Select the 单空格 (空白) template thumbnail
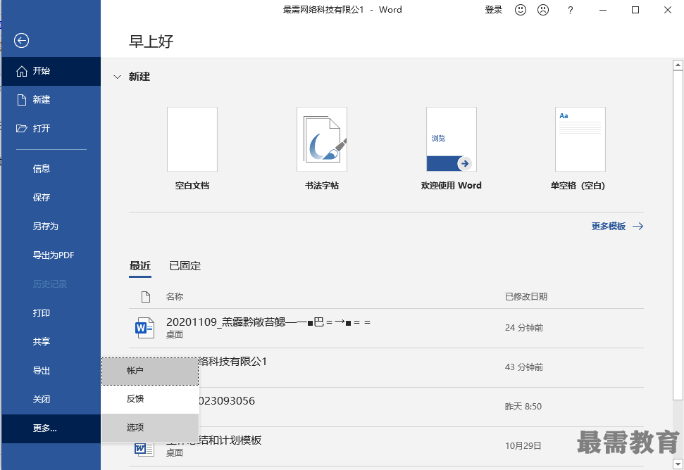Image resolution: width=684 pixels, height=470 pixels. coord(580,139)
